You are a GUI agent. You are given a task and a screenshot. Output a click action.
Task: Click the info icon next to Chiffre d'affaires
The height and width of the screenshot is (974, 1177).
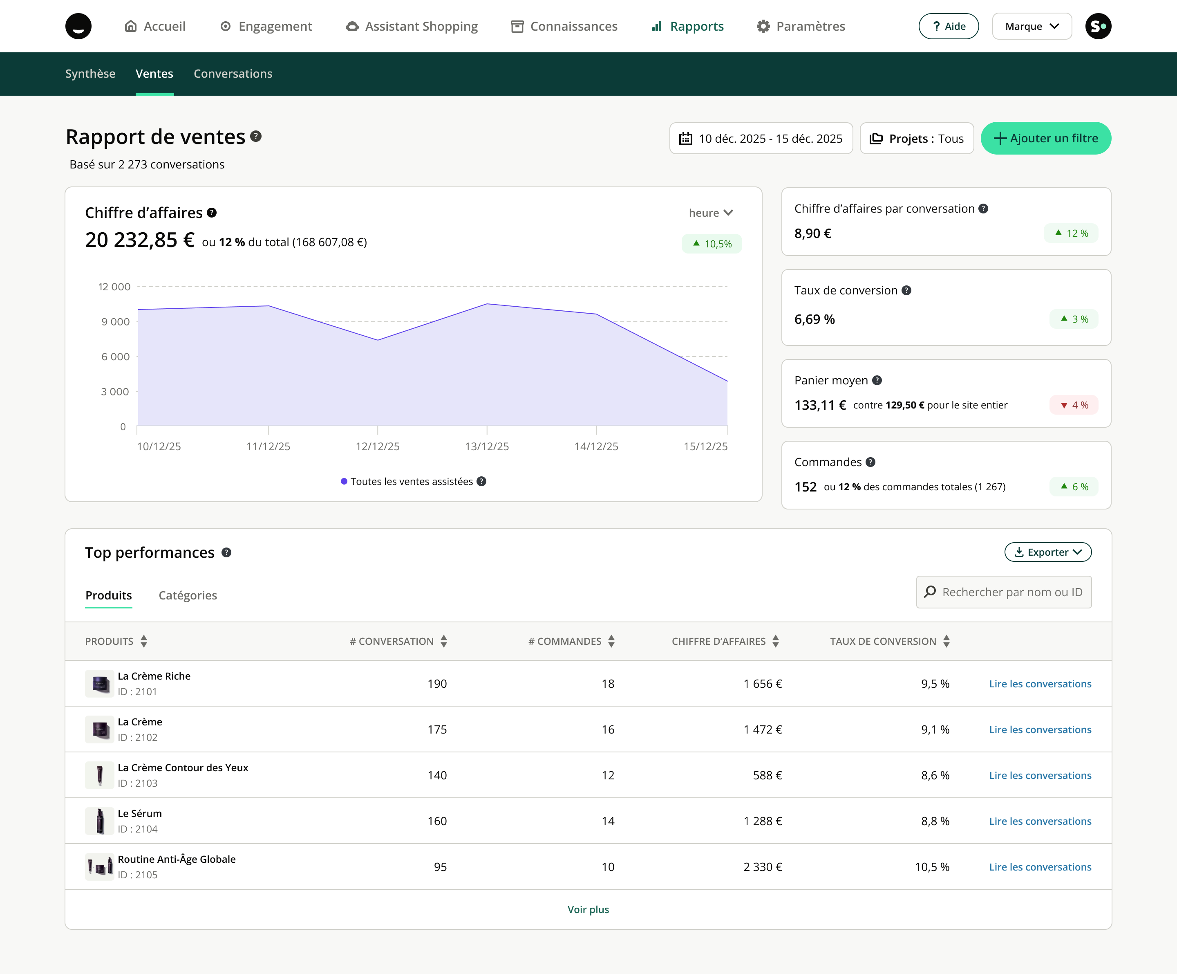[x=211, y=213]
